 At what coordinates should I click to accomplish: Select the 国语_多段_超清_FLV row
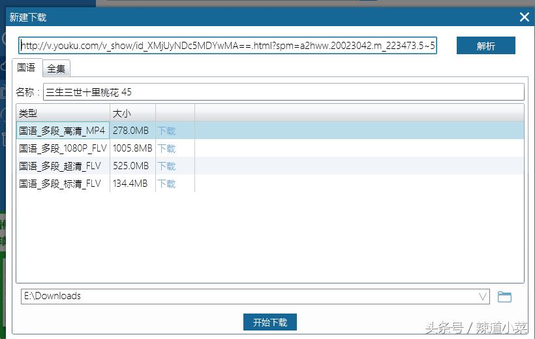pos(270,166)
